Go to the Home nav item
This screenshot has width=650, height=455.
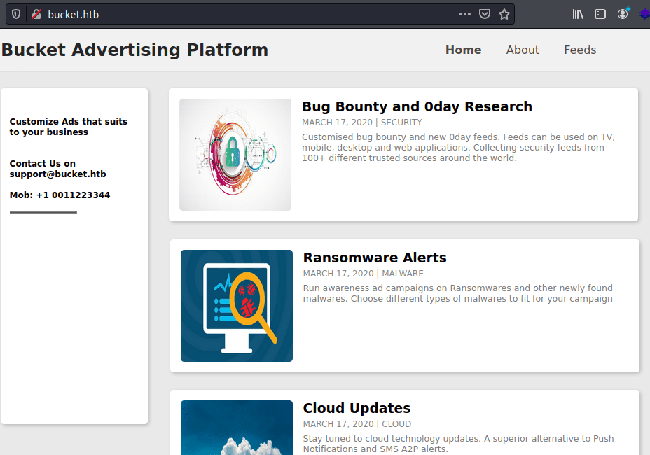pyautogui.click(x=464, y=50)
